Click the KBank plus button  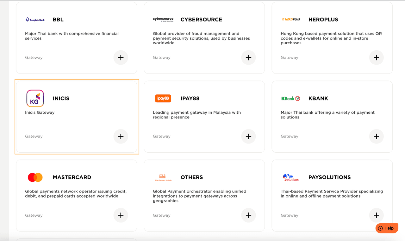tap(376, 136)
